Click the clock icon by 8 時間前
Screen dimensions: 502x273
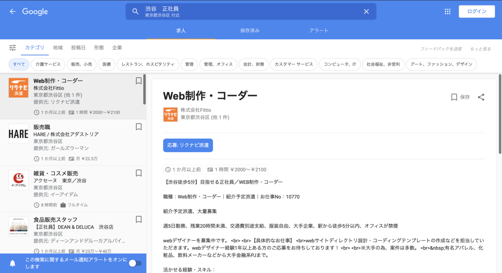click(x=36, y=205)
